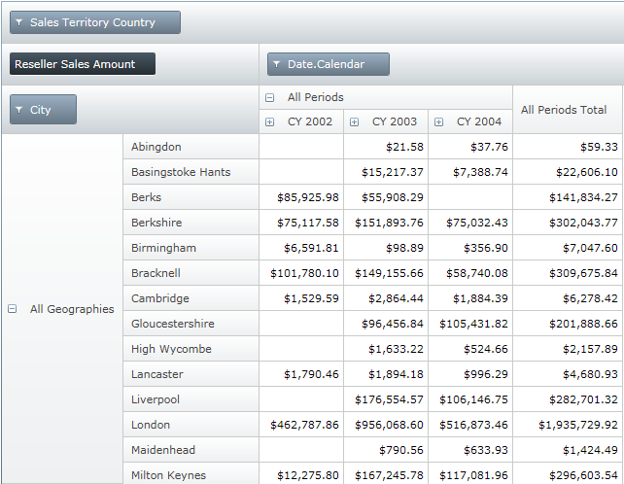The width and height of the screenshot is (624, 484).
Task: Expand the CY 2004 column
Action: point(438,122)
